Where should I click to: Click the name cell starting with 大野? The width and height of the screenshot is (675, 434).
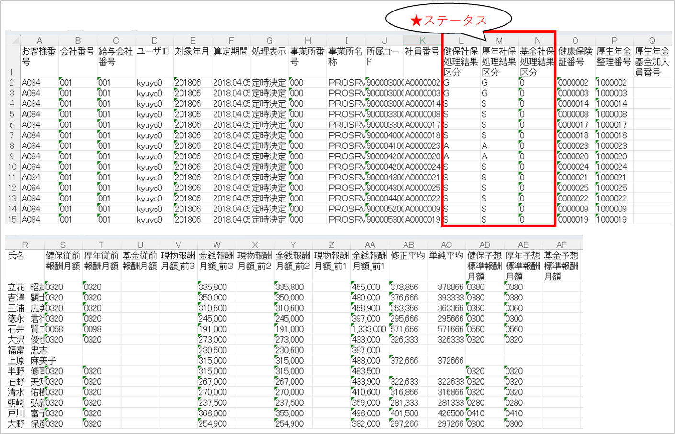pyautogui.click(x=25, y=423)
